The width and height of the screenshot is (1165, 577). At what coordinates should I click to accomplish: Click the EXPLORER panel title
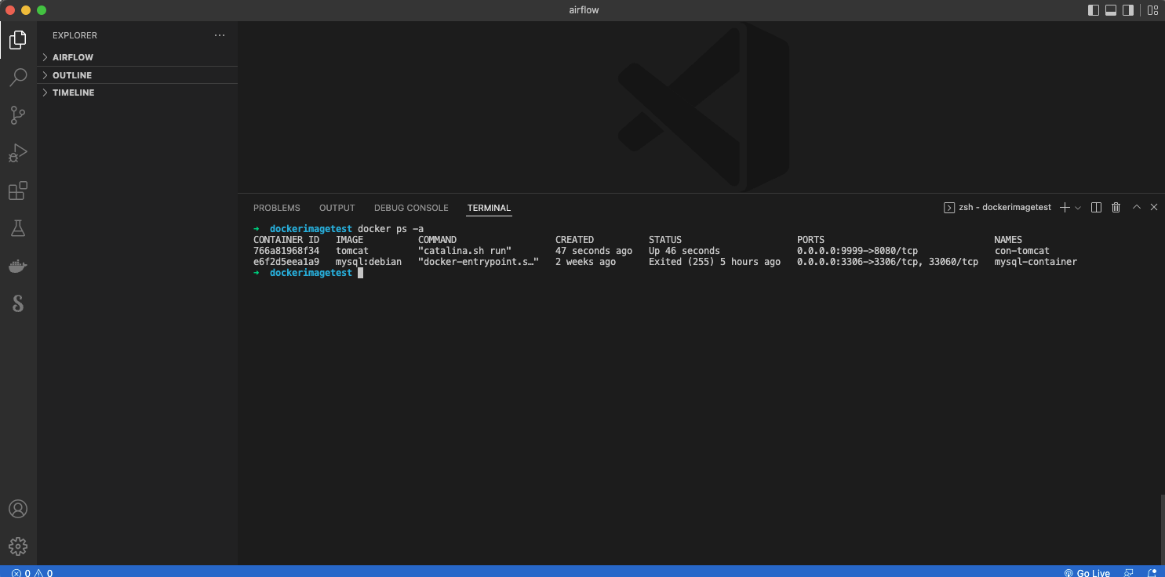click(x=75, y=35)
